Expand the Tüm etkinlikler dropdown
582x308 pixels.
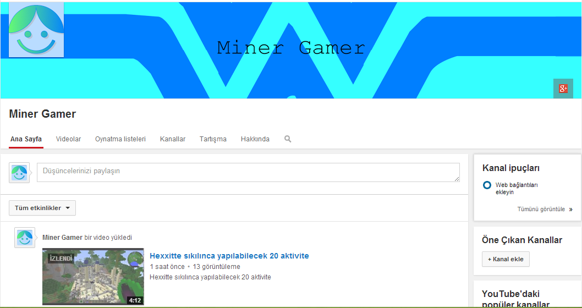(42, 208)
